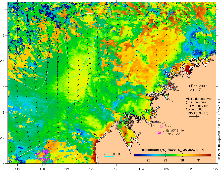Screen dimensions: 221x171
Task: Click the latitude axis label -15
Action: 3,87
